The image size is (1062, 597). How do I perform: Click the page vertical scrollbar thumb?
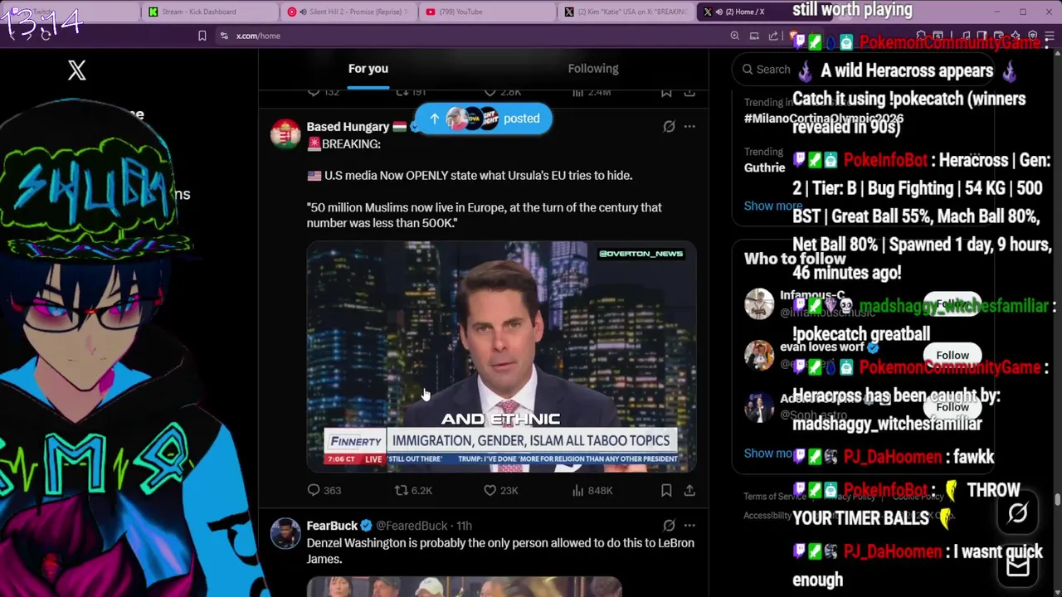[x=1057, y=500]
